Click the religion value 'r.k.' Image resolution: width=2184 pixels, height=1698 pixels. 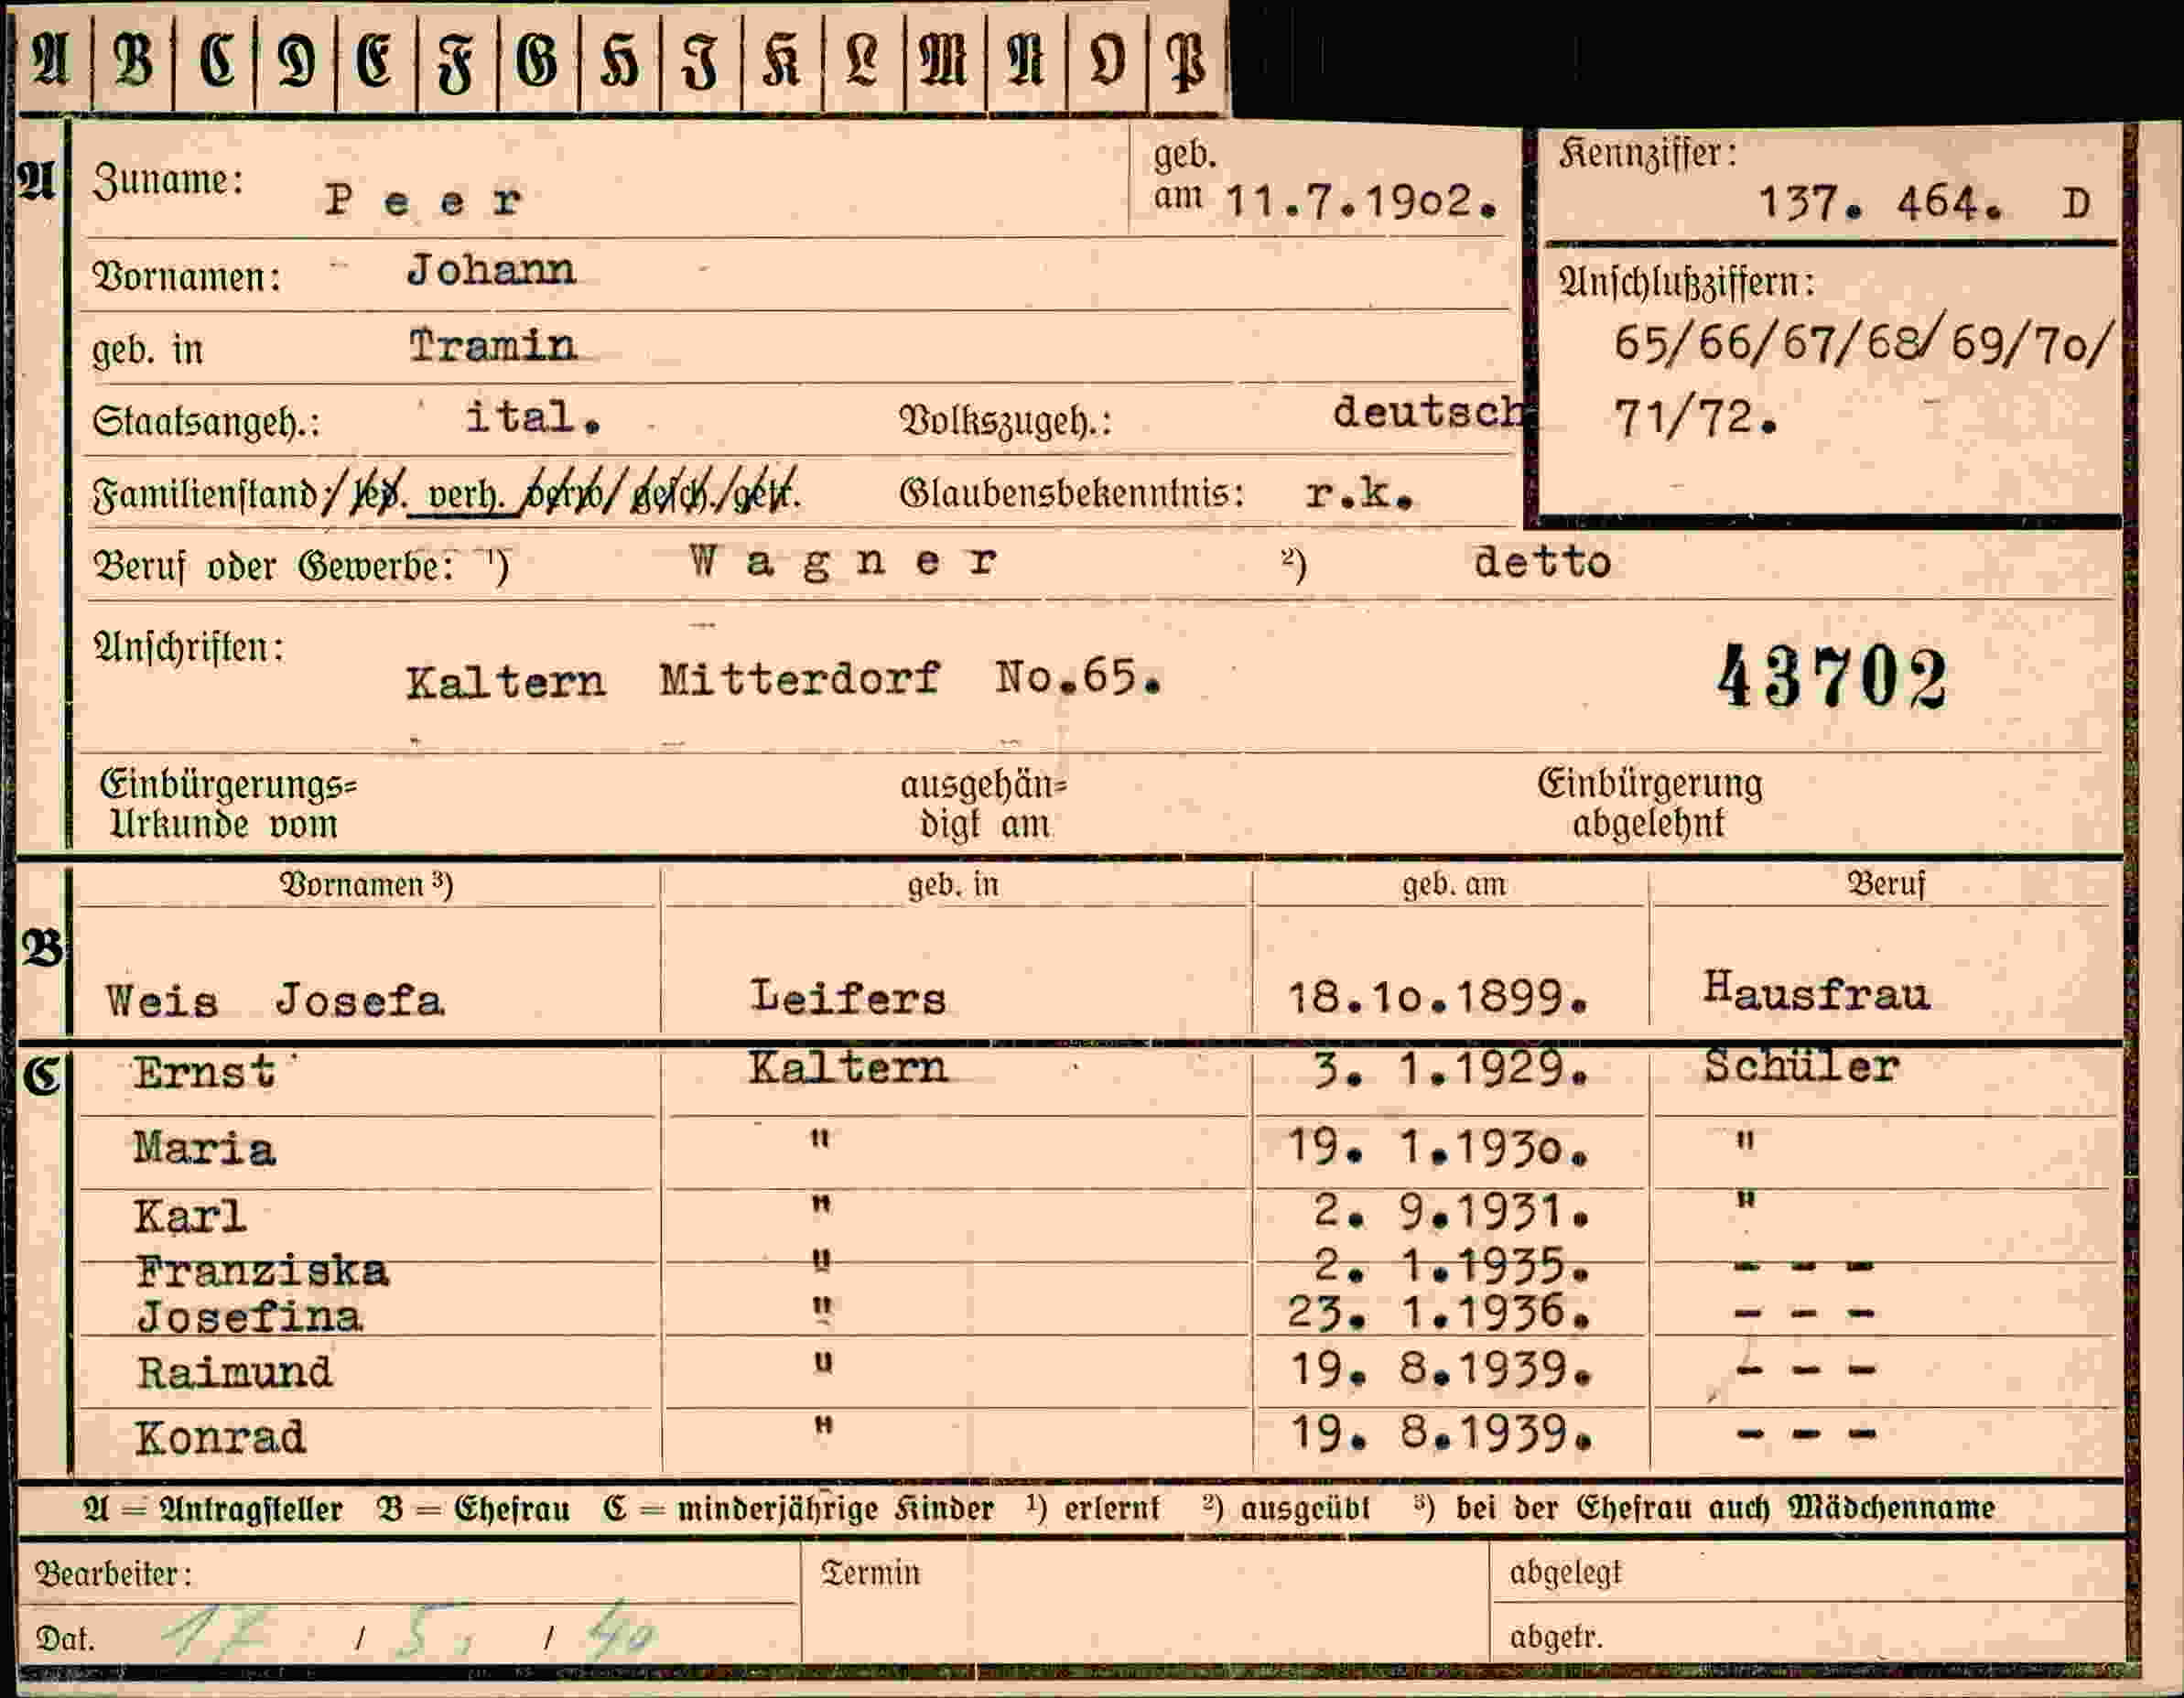click(1359, 492)
